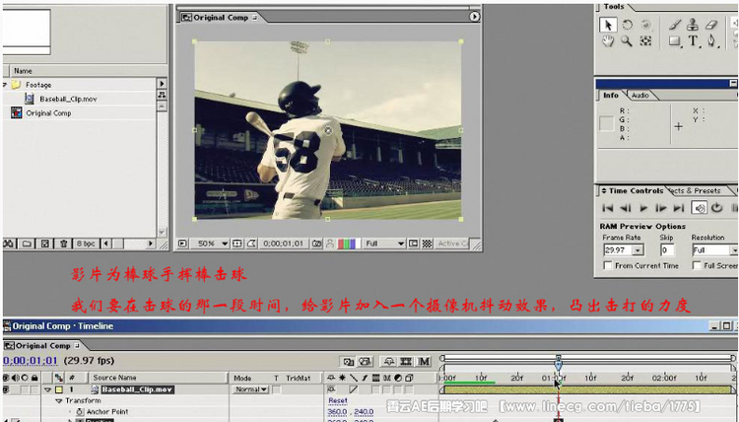This screenshot has height=422, width=739.
Task: Toggle loop playback button in Time Controls
Action: [x=717, y=207]
